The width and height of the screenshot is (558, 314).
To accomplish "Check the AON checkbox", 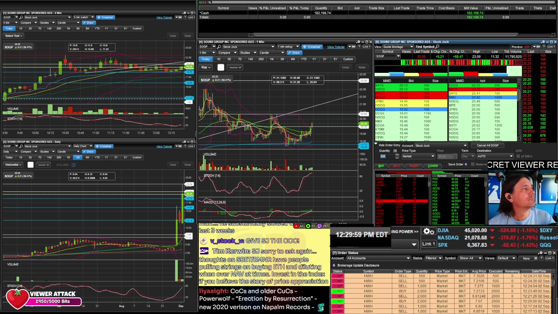I will tap(519, 156).
